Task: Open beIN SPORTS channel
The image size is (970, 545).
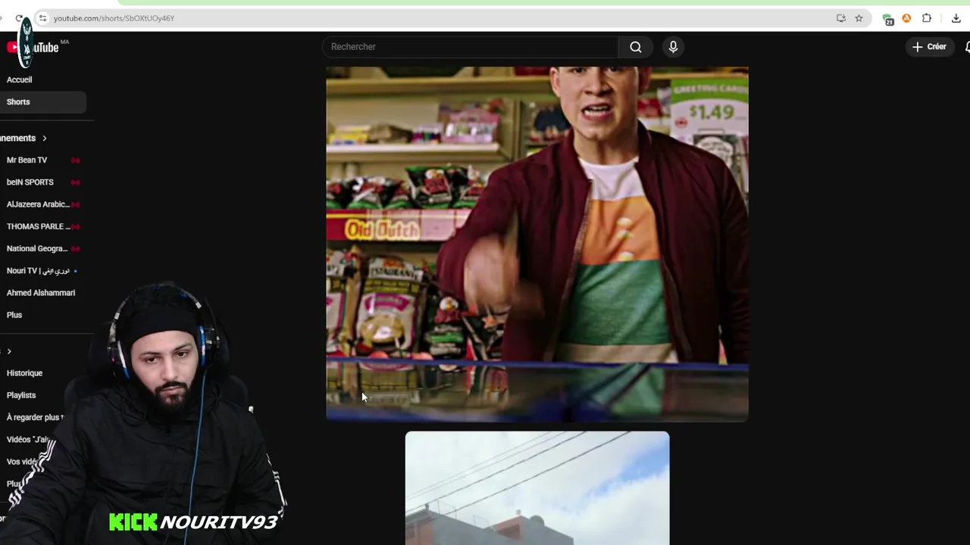Action: click(x=30, y=182)
